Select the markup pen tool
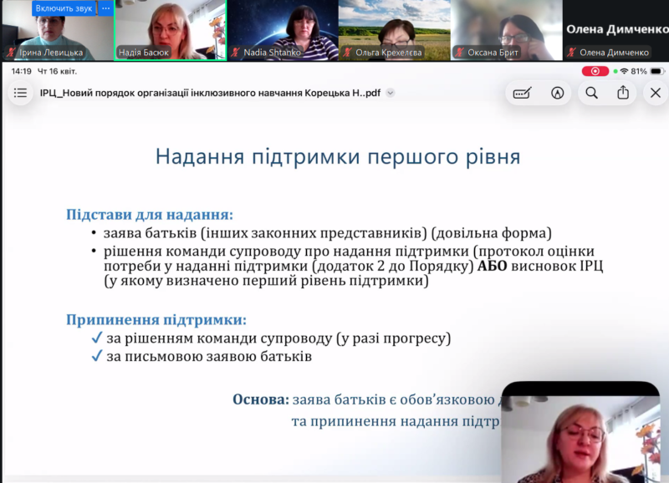Screen dimensions: 669x483 coord(523,93)
